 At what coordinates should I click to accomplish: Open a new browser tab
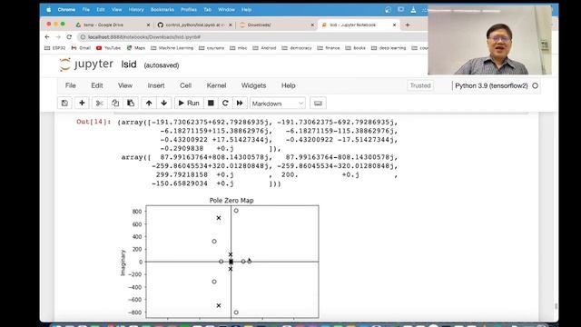pos(408,25)
